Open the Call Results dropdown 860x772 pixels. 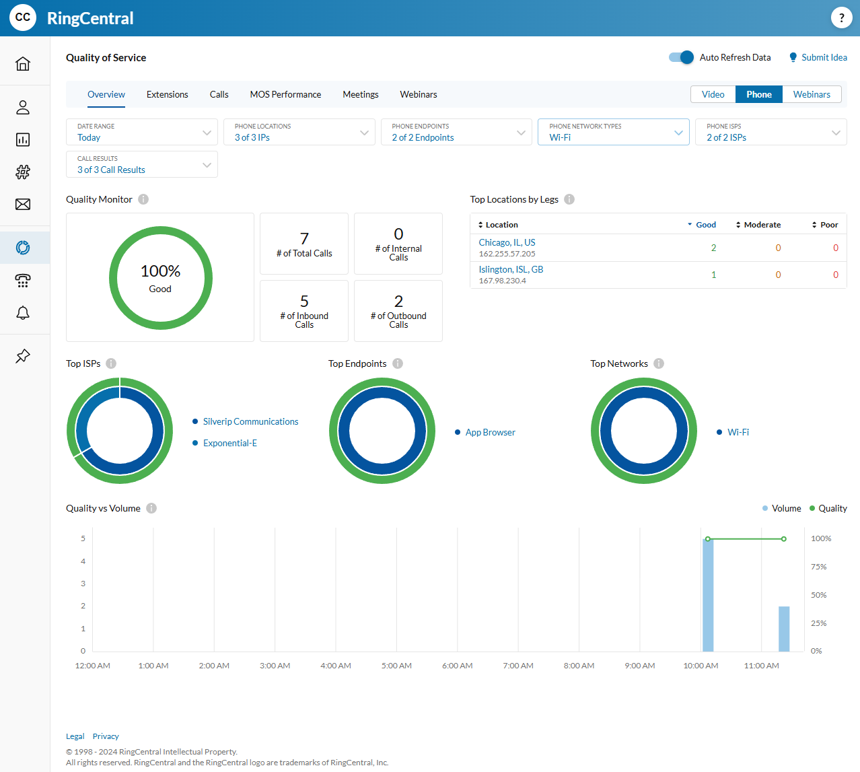[141, 164]
